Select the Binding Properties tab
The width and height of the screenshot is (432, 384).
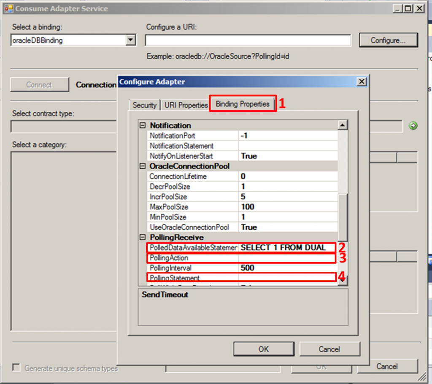243,104
